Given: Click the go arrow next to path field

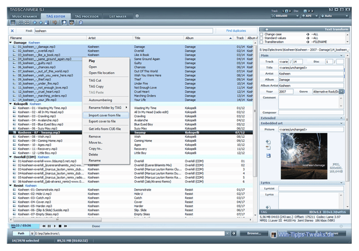Looking at the screenshot, I should click(233, 234).
